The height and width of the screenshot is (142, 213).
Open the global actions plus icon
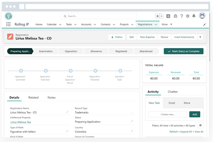[168, 16]
